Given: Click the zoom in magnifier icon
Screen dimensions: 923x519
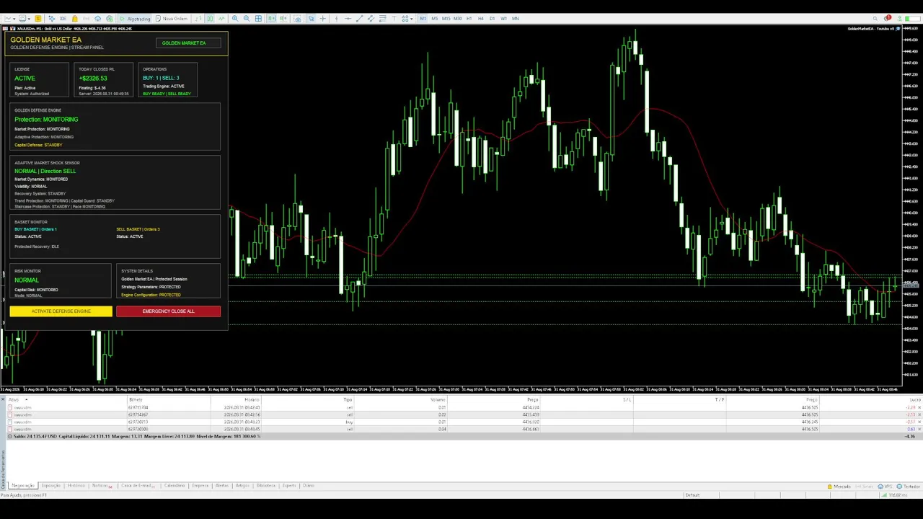Looking at the screenshot, I should tap(235, 18).
